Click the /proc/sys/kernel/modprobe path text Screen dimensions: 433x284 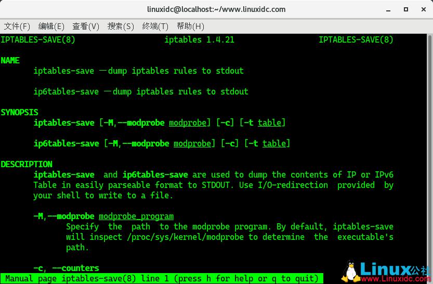pyautogui.click(x=185, y=237)
